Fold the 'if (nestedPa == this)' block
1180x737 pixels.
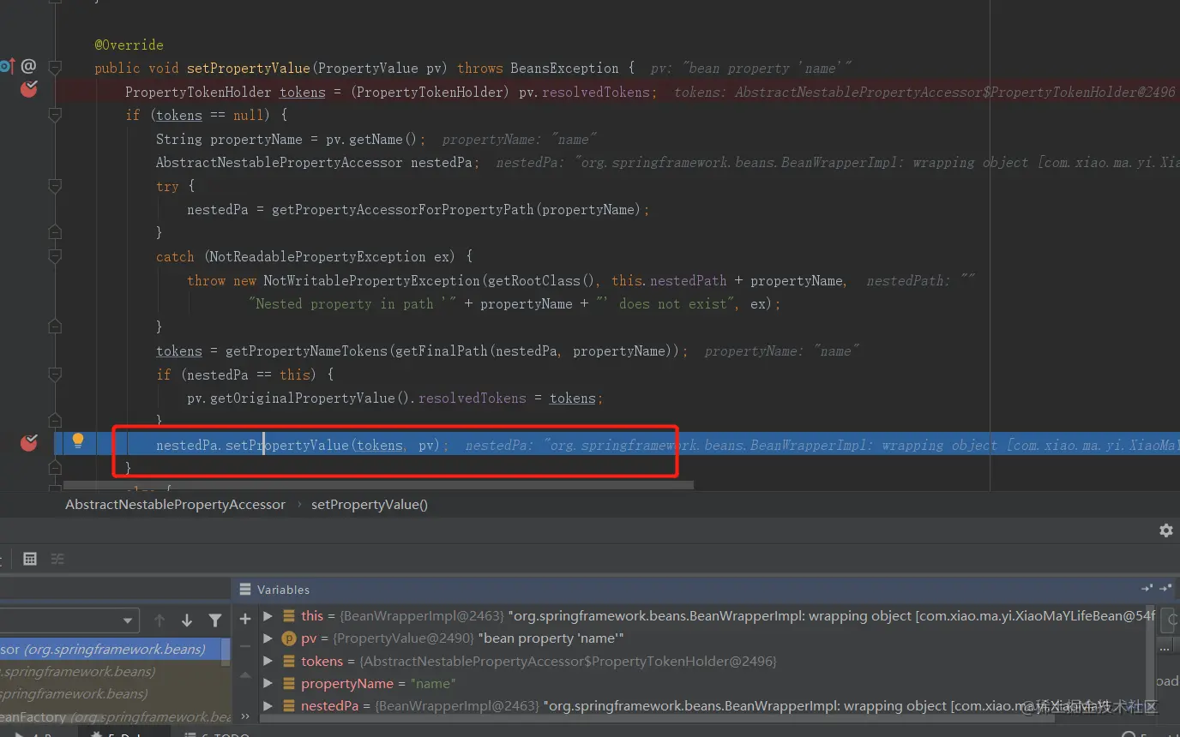[56, 374]
